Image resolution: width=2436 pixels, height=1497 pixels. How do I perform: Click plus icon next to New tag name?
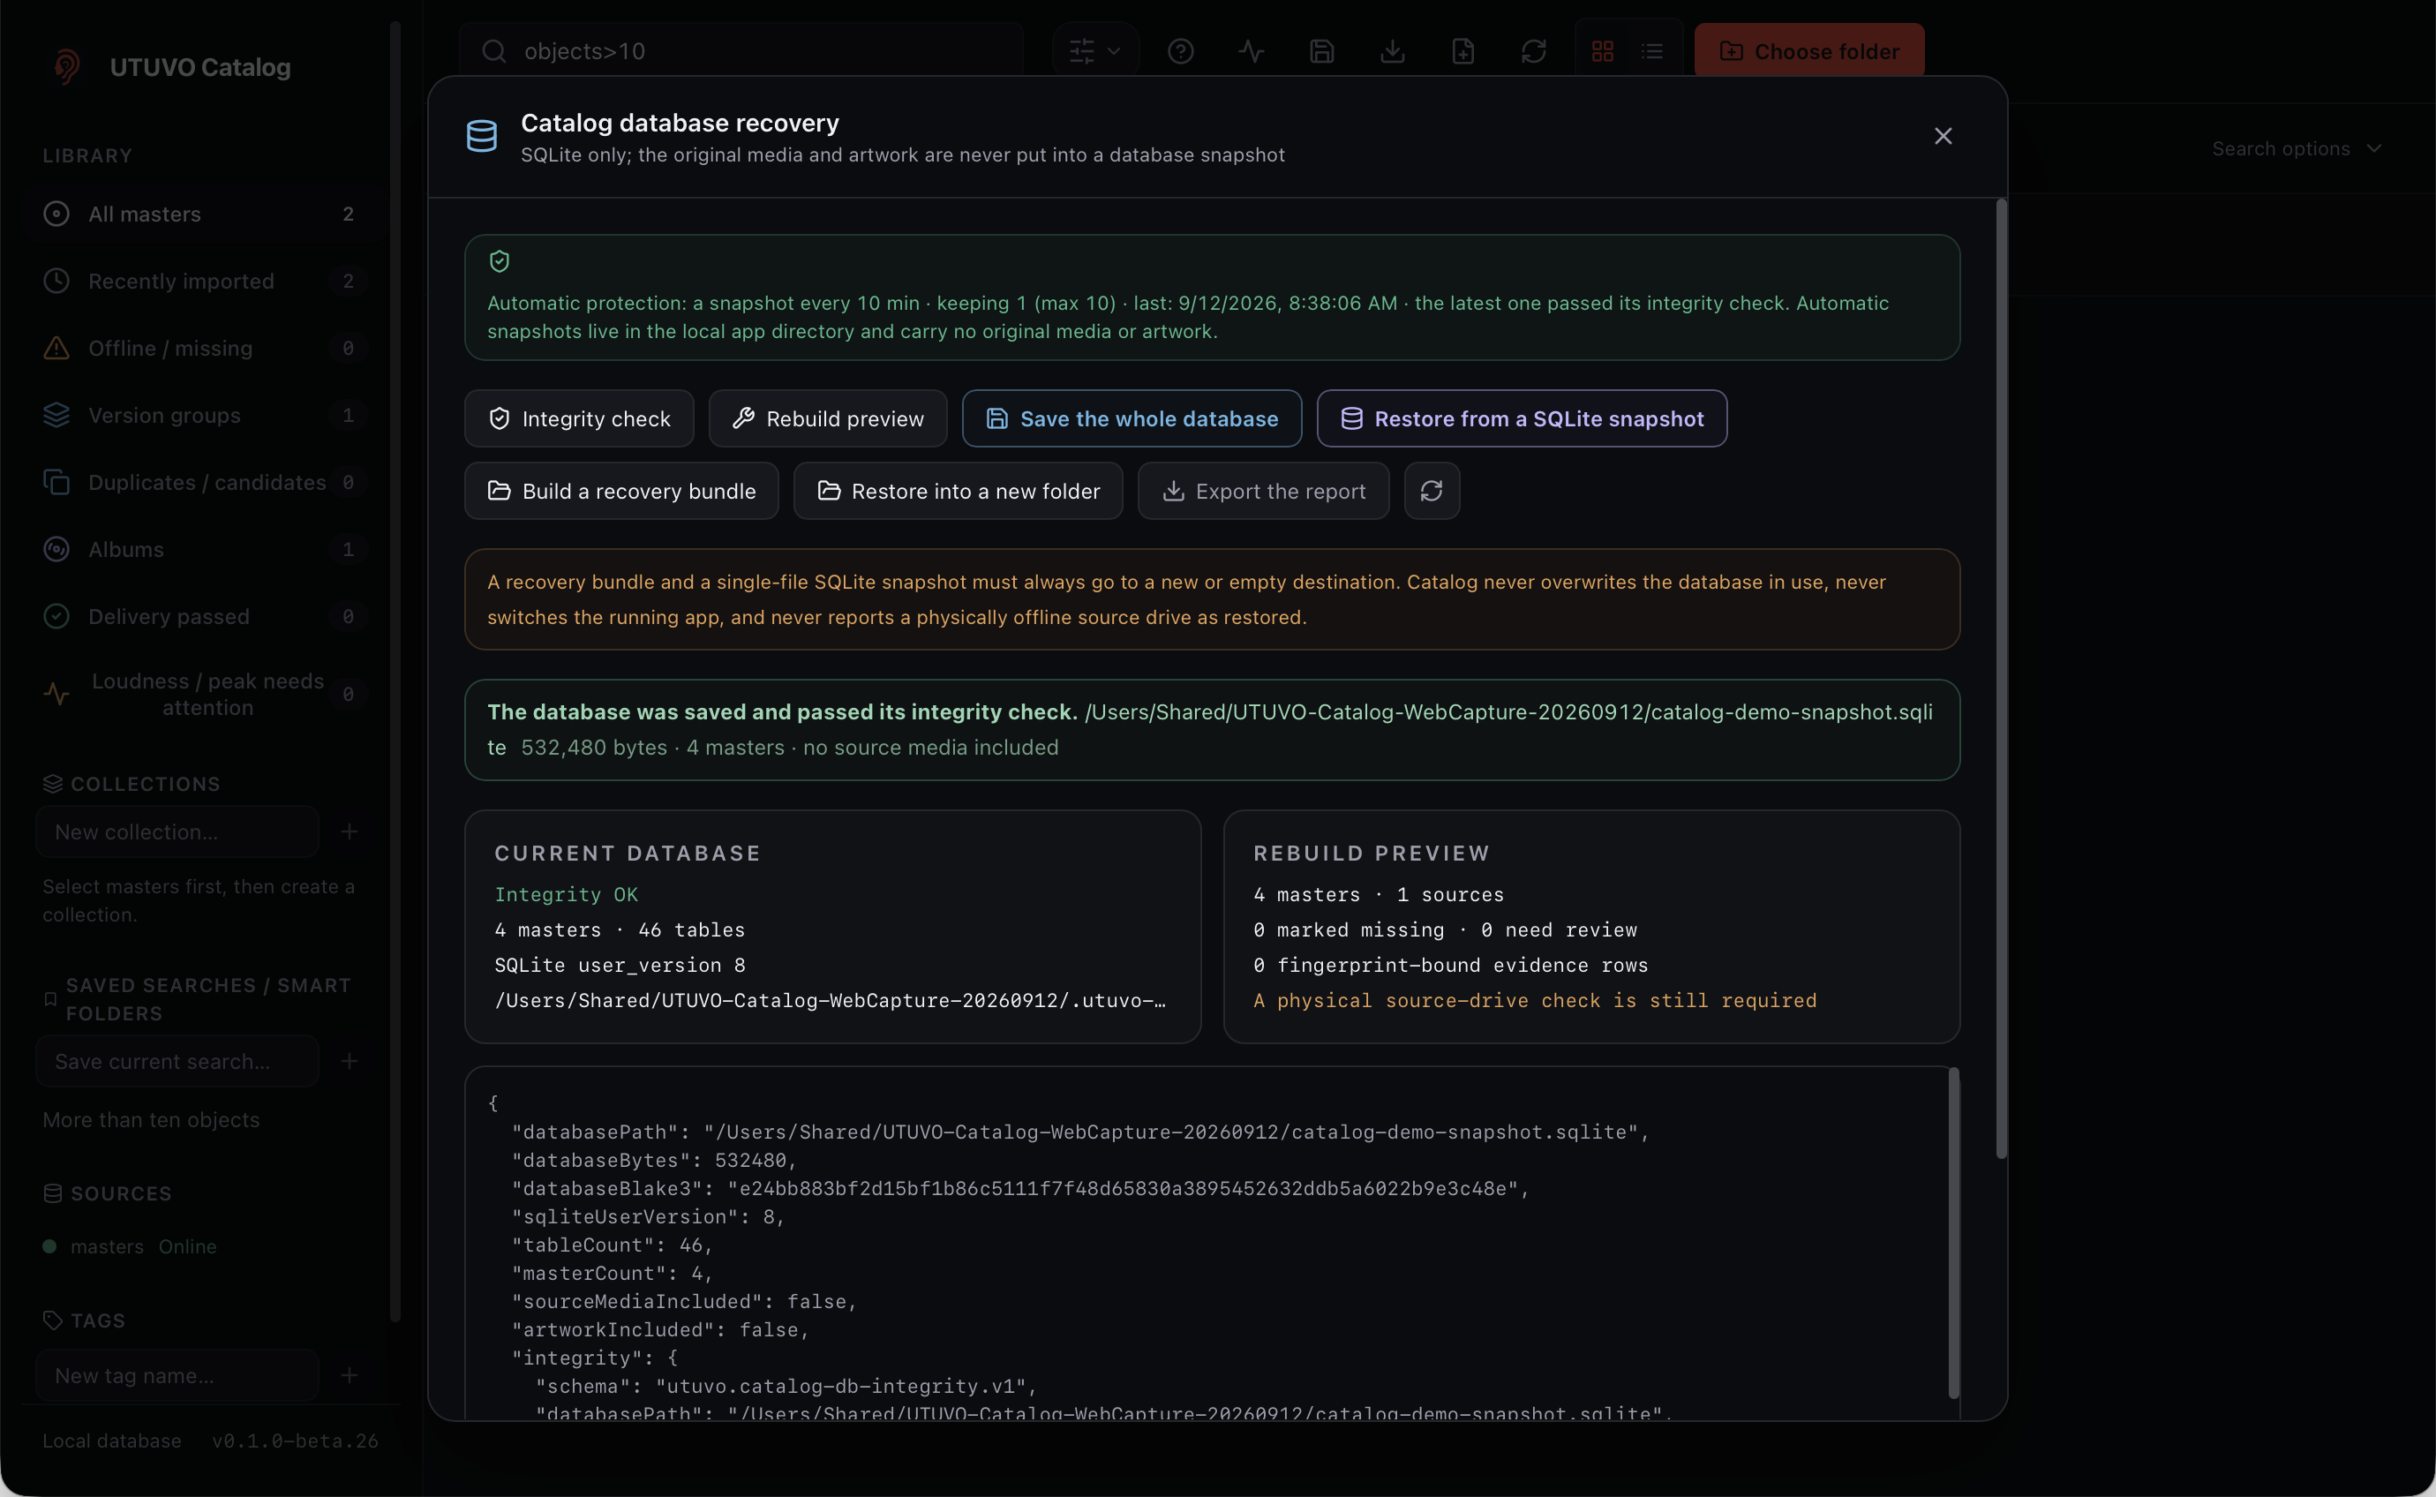click(x=350, y=1375)
